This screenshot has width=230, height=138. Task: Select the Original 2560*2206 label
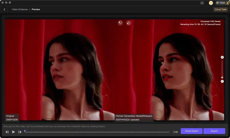click(12, 118)
